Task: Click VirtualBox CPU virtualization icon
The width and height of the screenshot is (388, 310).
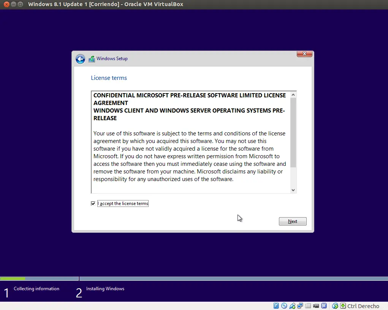Action: [x=324, y=306]
